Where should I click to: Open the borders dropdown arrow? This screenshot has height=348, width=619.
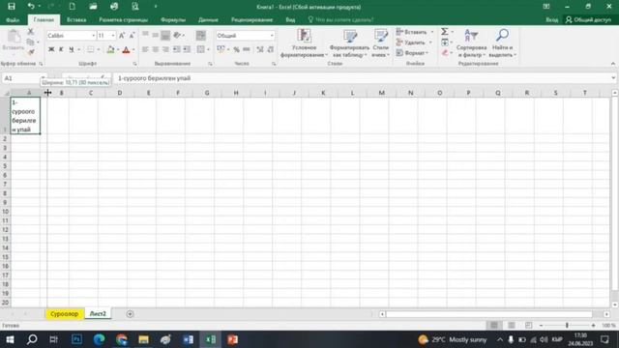click(x=99, y=49)
